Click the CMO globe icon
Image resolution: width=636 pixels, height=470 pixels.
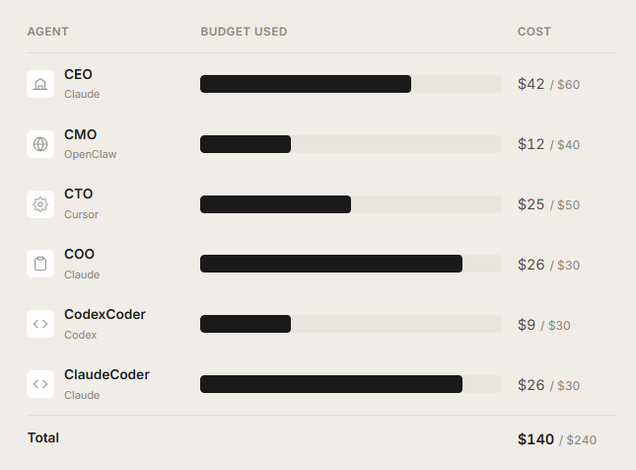click(x=40, y=144)
